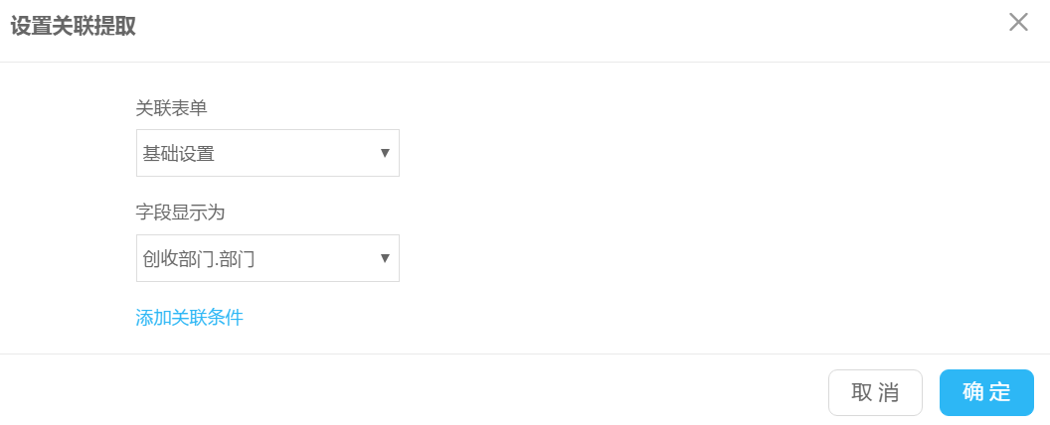The height and width of the screenshot is (425, 1050).
Task: Close the 设置关联提取 dialog with the X
Action: (1018, 23)
